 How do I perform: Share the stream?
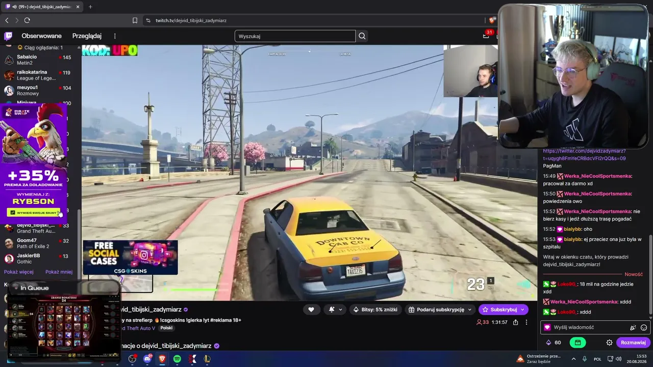pos(516,322)
